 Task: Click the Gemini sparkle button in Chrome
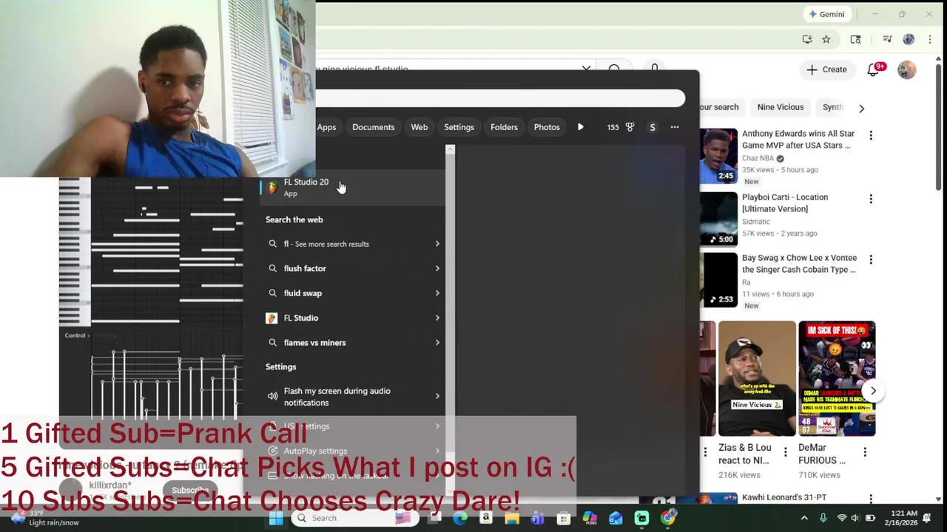click(x=827, y=14)
